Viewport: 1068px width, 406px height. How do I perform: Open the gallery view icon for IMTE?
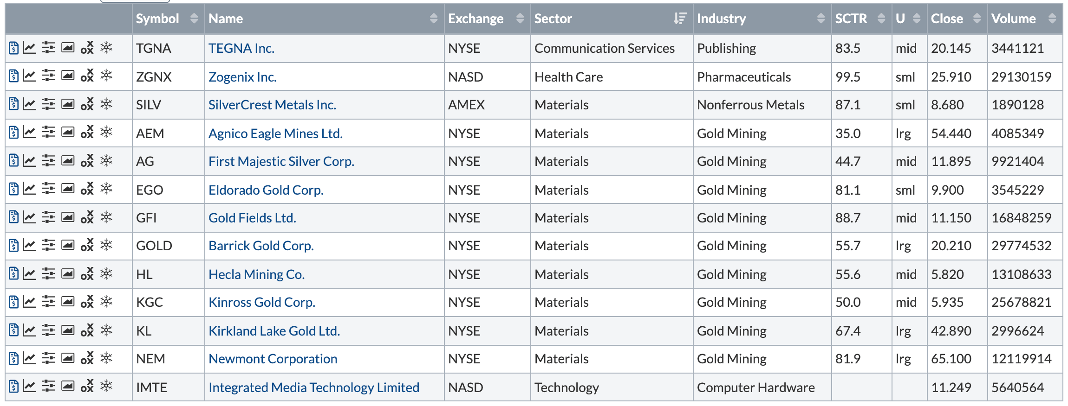(68, 386)
